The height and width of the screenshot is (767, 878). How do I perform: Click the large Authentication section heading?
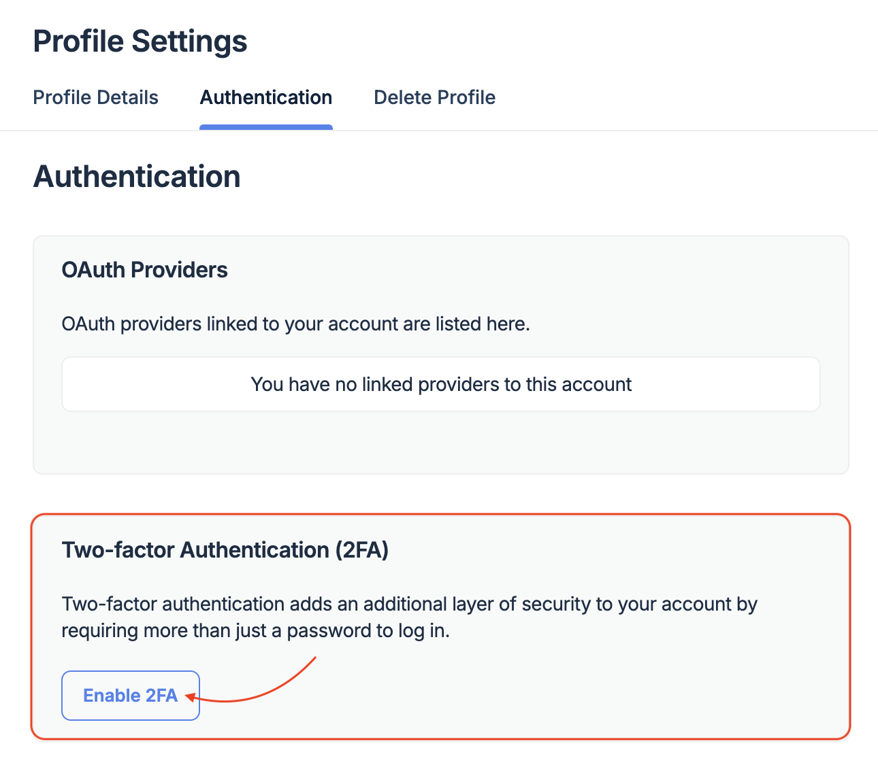coord(136,177)
